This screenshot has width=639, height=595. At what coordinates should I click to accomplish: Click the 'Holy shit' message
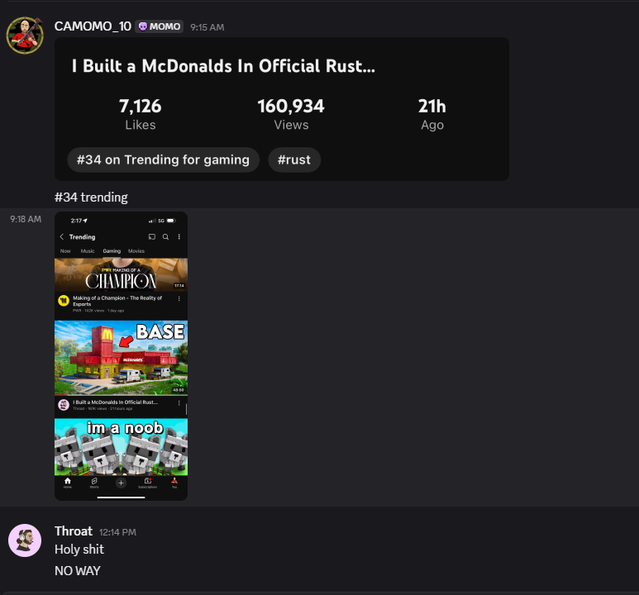[x=79, y=550]
